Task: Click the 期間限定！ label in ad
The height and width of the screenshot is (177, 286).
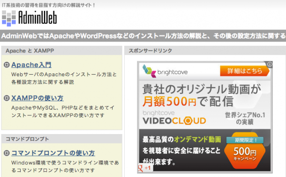Action: tap(245, 140)
